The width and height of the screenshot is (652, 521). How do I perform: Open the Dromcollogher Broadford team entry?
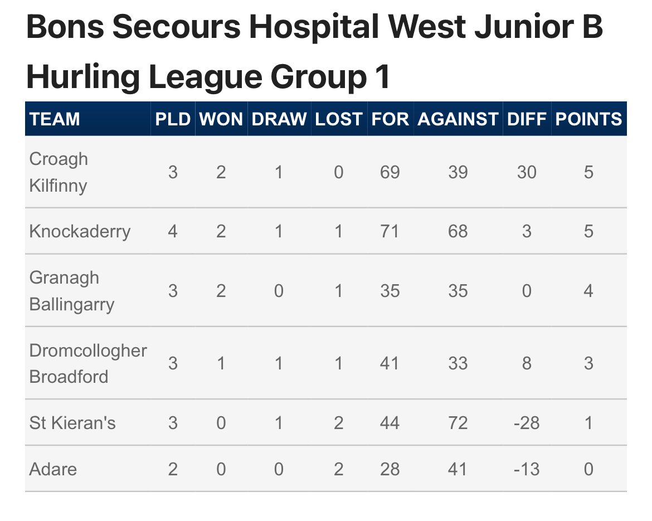87,363
